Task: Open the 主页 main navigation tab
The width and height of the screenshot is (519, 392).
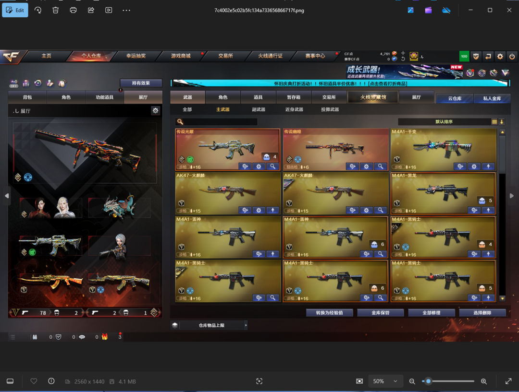Action: click(46, 56)
